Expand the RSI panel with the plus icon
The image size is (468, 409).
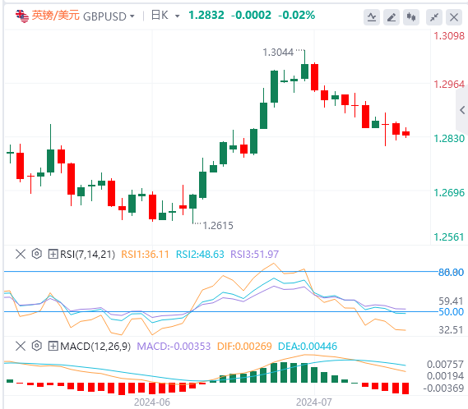click(53, 255)
